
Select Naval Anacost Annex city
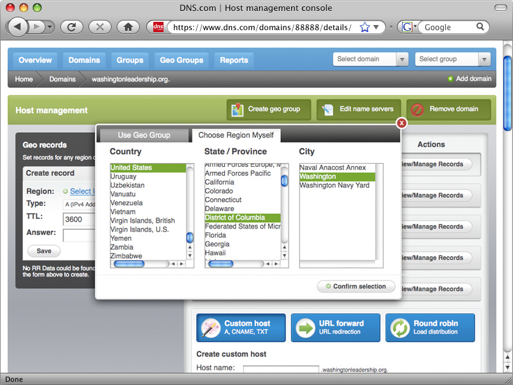337,167
